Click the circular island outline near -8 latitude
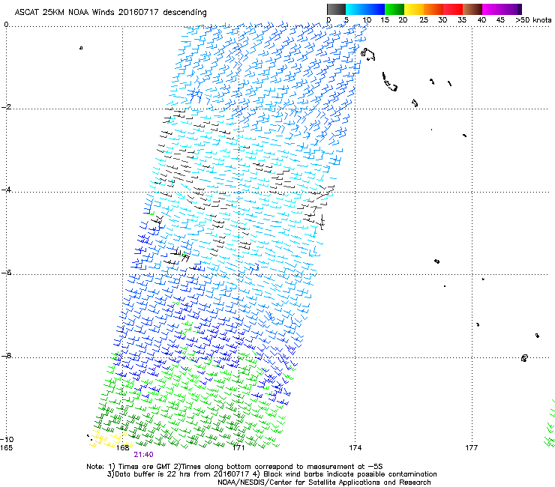The width and height of the screenshot is (555, 487). (524, 358)
